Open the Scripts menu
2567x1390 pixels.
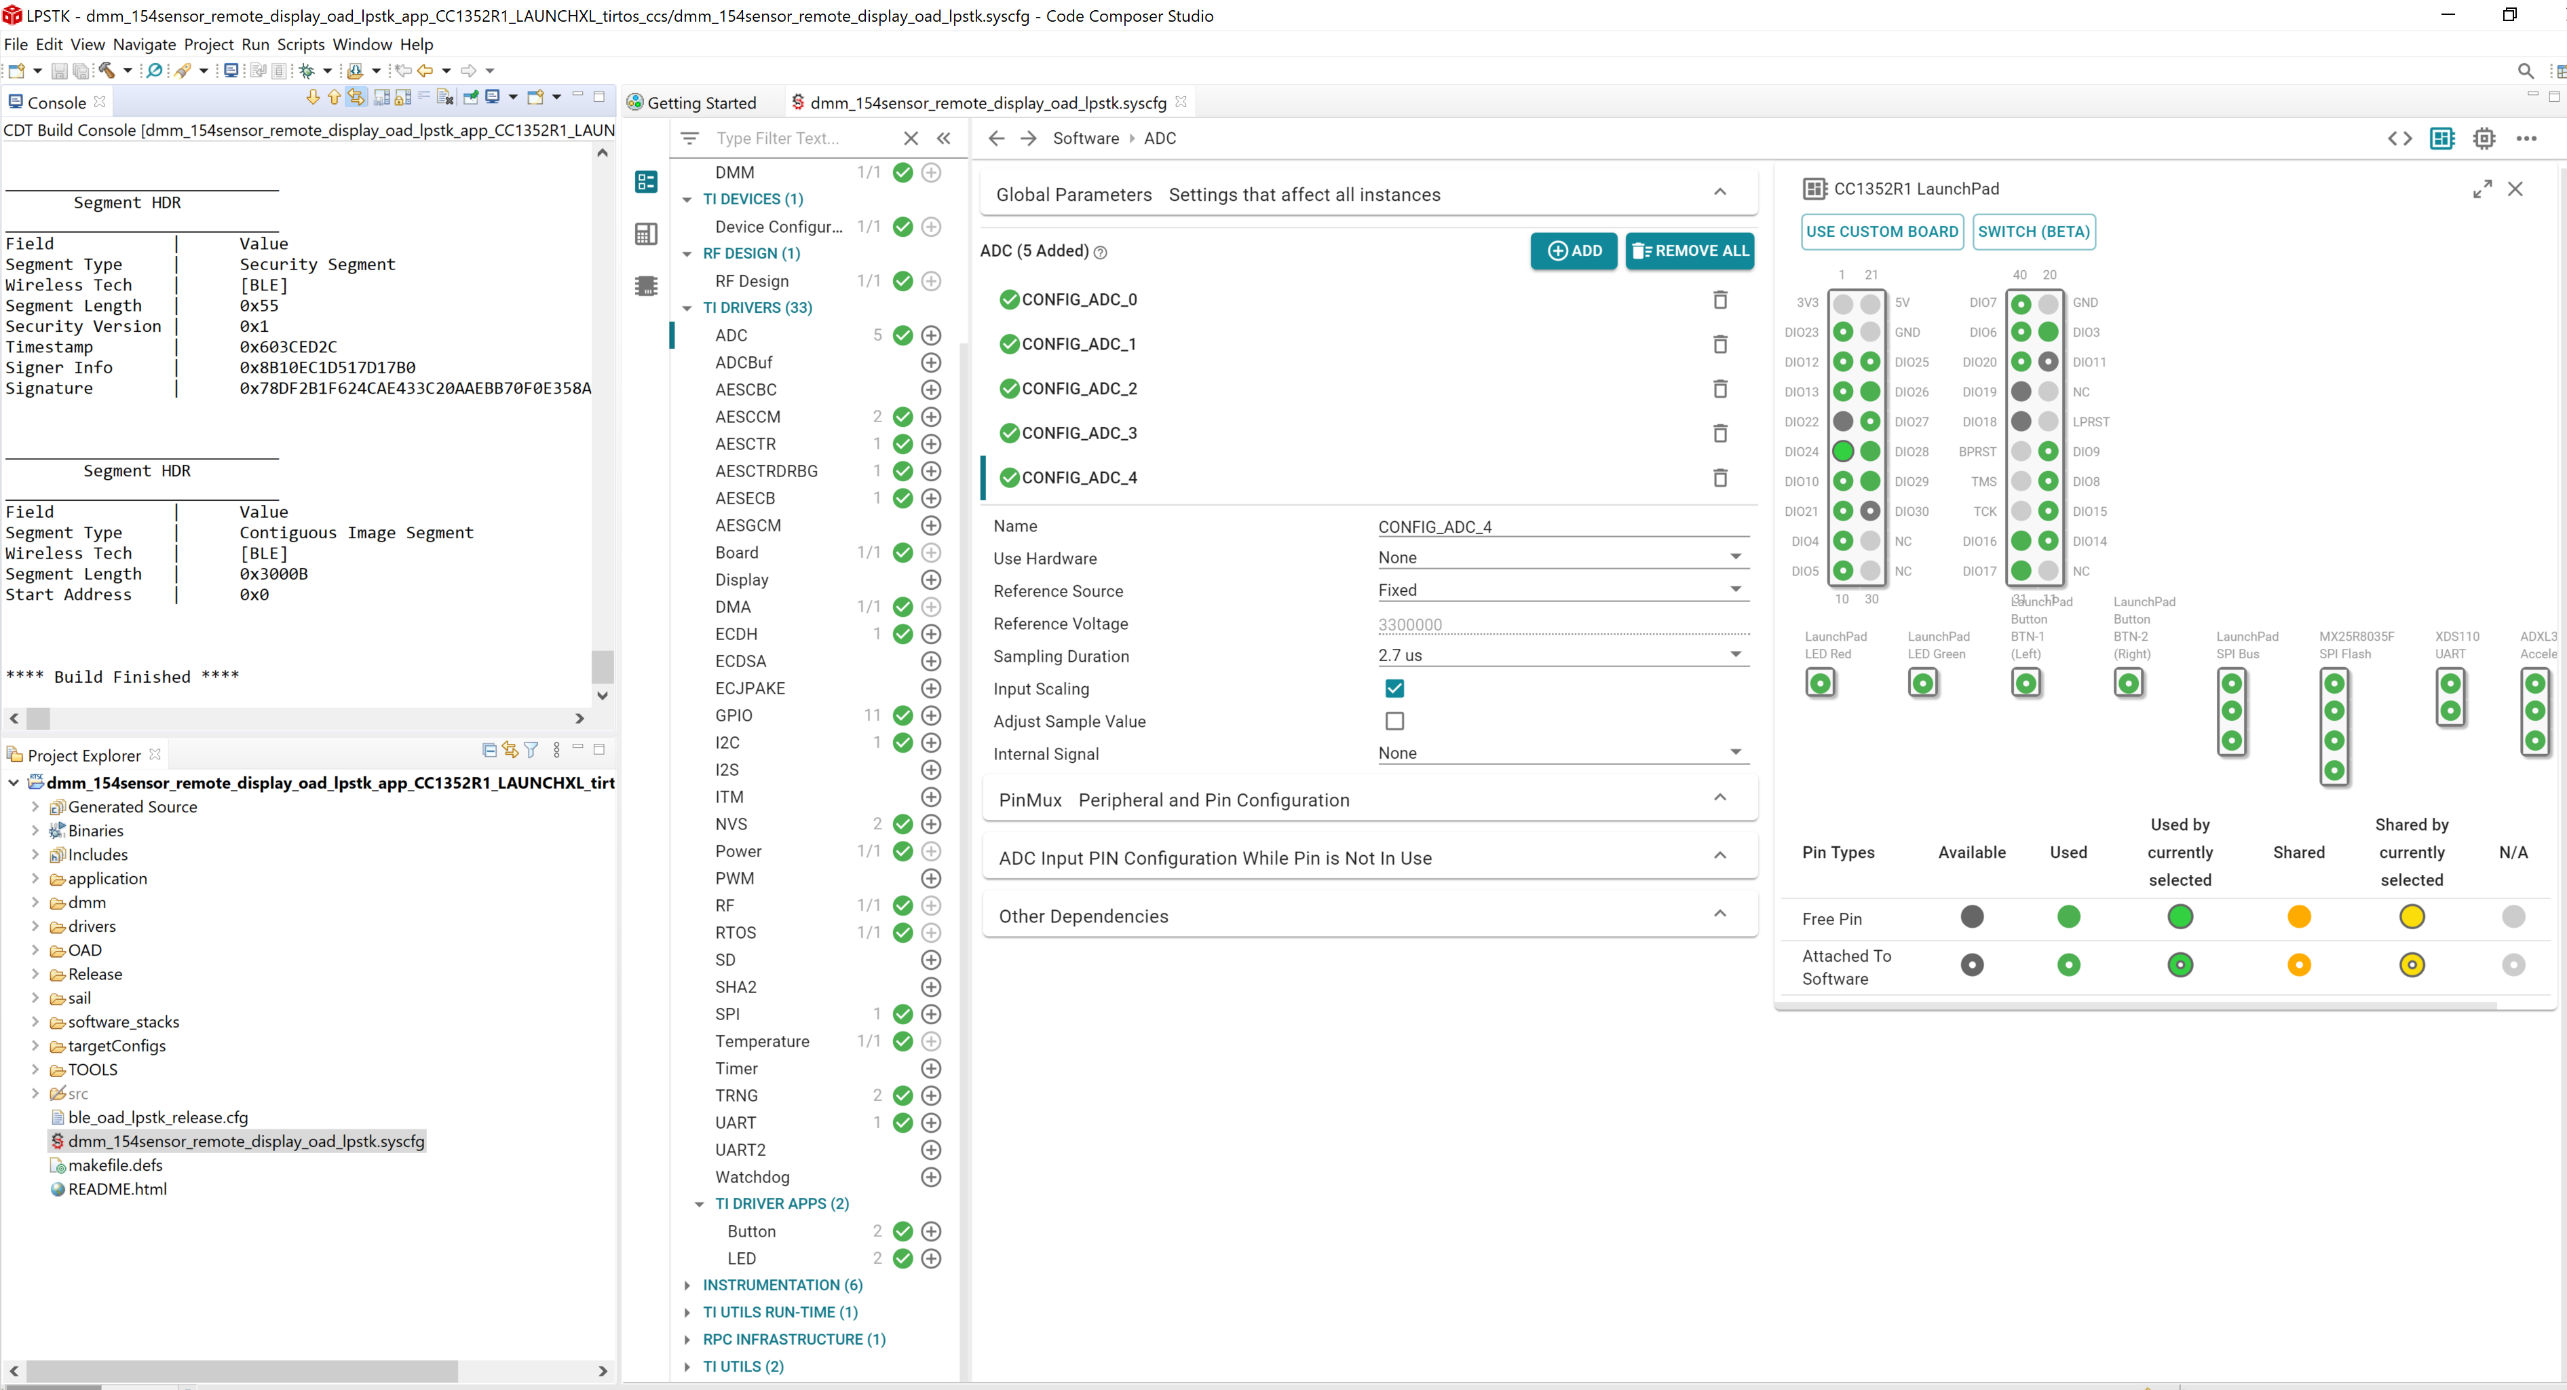(x=300, y=44)
